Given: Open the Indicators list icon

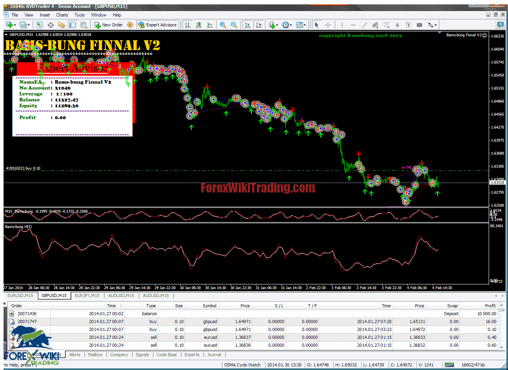Looking at the screenshot, I should coord(272,25).
